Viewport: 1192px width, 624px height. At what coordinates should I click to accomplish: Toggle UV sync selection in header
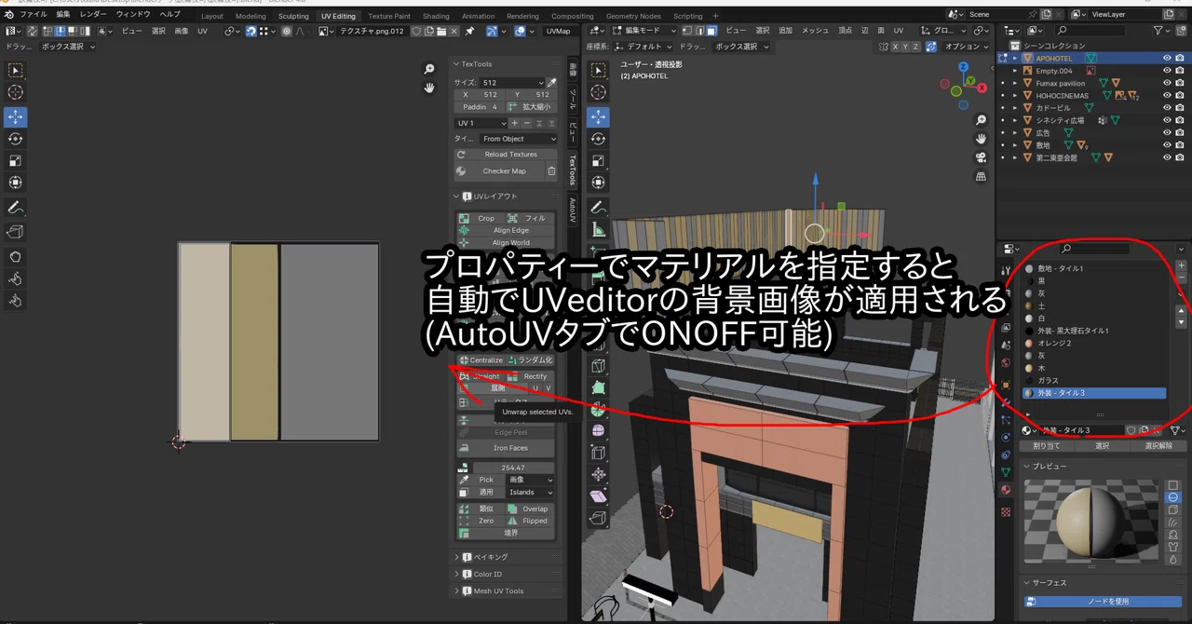point(32,31)
